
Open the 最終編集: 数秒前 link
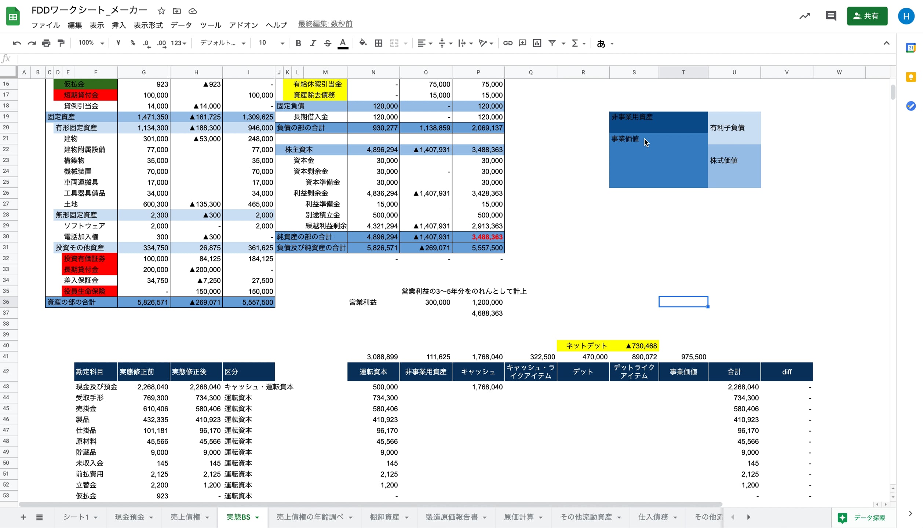(x=325, y=24)
